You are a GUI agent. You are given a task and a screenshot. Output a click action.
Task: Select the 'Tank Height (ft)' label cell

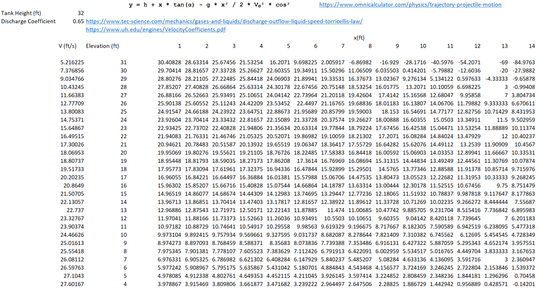pos(21,13)
